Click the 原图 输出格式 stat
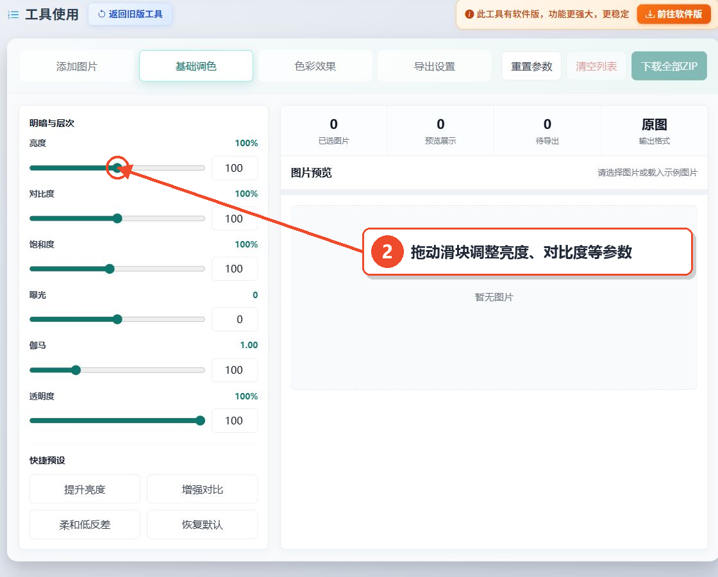This screenshot has width=718, height=577. click(x=655, y=131)
